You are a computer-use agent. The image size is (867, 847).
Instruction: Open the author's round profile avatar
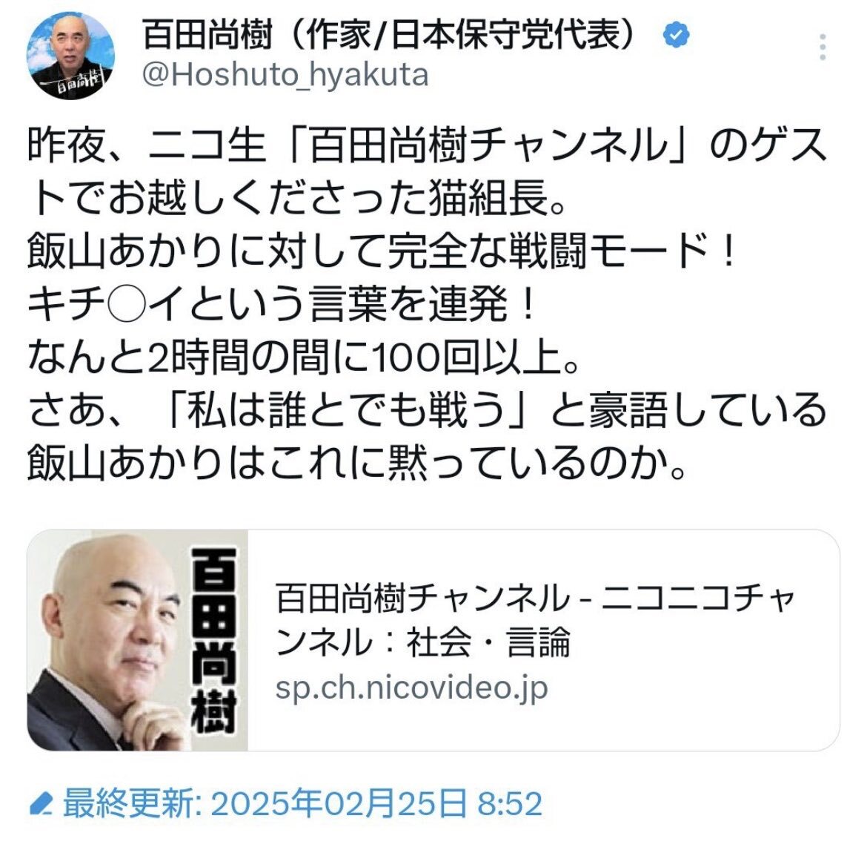pyautogui.click(x=71, y=56)
